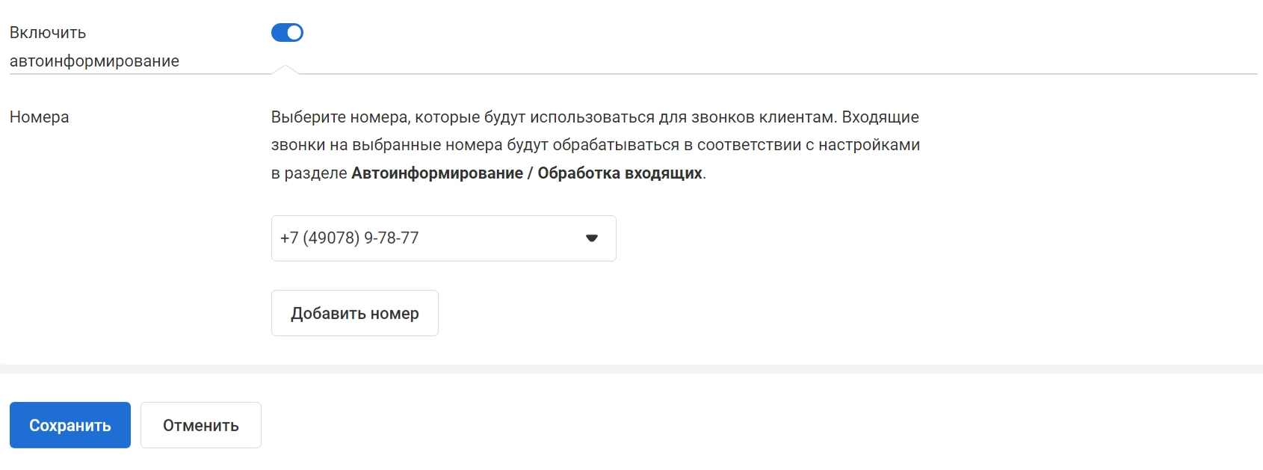The height and width of the screenshot is (470, 1263).
Task: Click the black caret icon in number selector
Action: coord(592,238)
